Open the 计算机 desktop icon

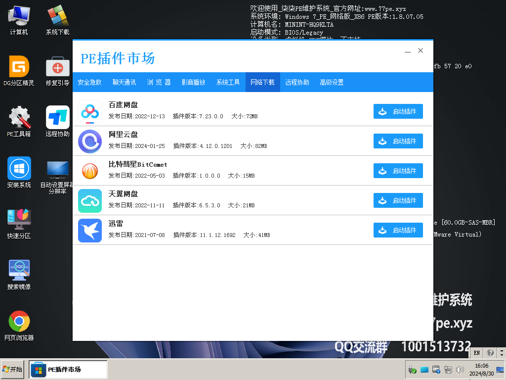(x=19, y=20)
